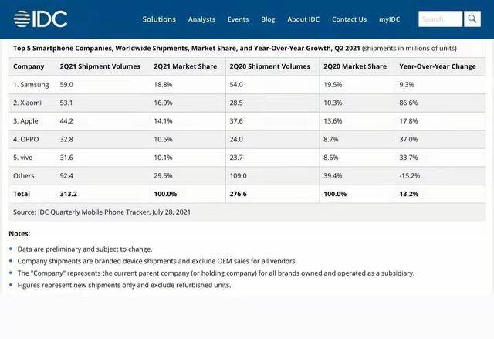This screenshot has height=339, width=494.
Task: Click OPPO's 10.5% market share
Action: click(x=163, y=139)
